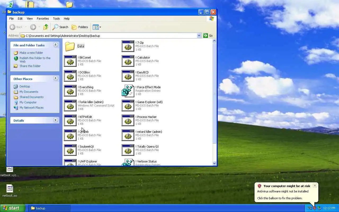Expand the Details panel

55,120
